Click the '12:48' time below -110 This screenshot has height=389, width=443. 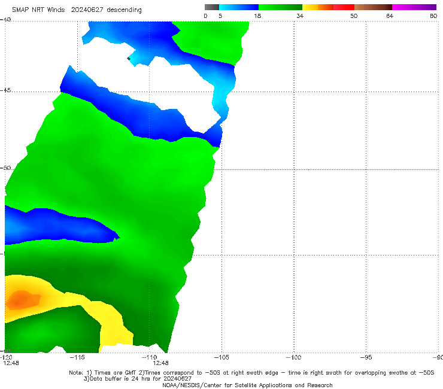click(161, 363)
